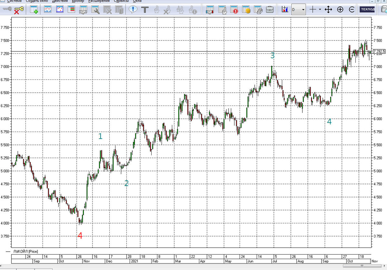Open the Окна menu
387x270 pixels.
[x=137, y=1]
